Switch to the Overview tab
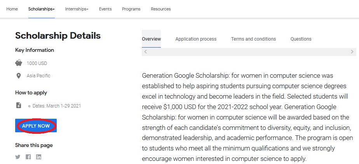 (151, 39)
